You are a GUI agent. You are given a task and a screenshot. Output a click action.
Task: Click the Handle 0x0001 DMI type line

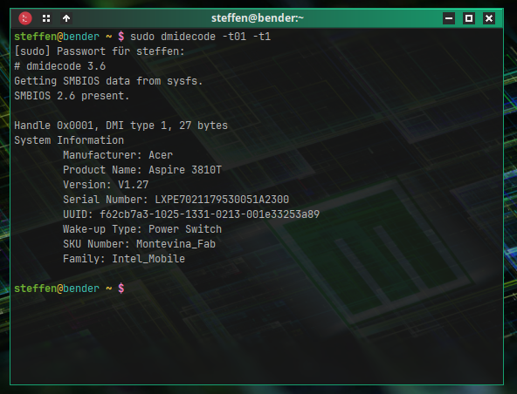(121, 126)
